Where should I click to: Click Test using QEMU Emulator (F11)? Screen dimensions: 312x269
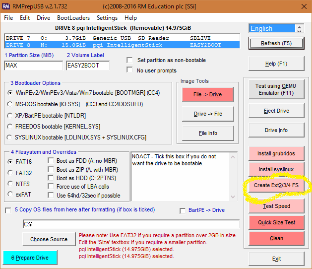pyautogui.click(x=276, y=89)
